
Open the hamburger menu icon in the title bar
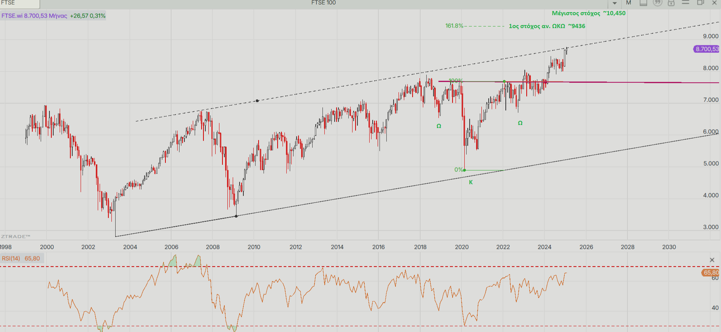tap(686, 3)
